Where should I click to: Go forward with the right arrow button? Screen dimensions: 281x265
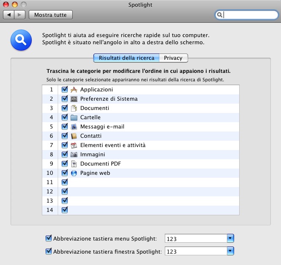(19, 15)
